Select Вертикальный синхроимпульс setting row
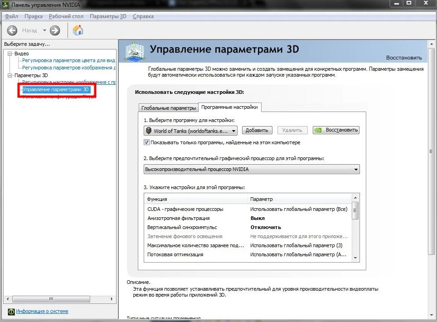 [248, 227]
